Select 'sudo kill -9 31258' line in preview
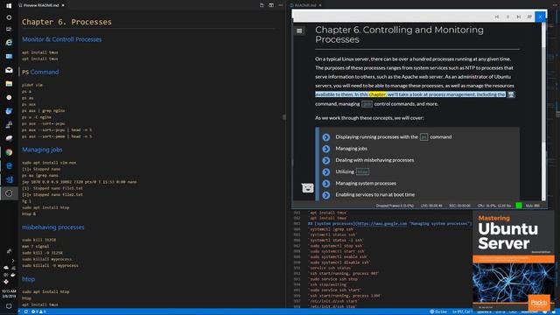Screen dimensions: 560x315 42,253
